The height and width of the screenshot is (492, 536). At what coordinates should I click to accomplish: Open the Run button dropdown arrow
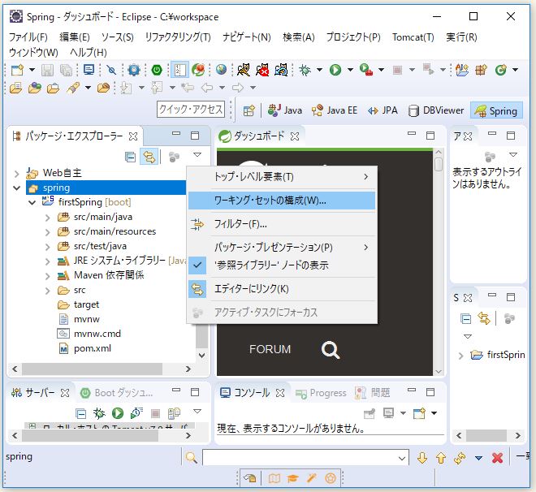click(350, 70)
